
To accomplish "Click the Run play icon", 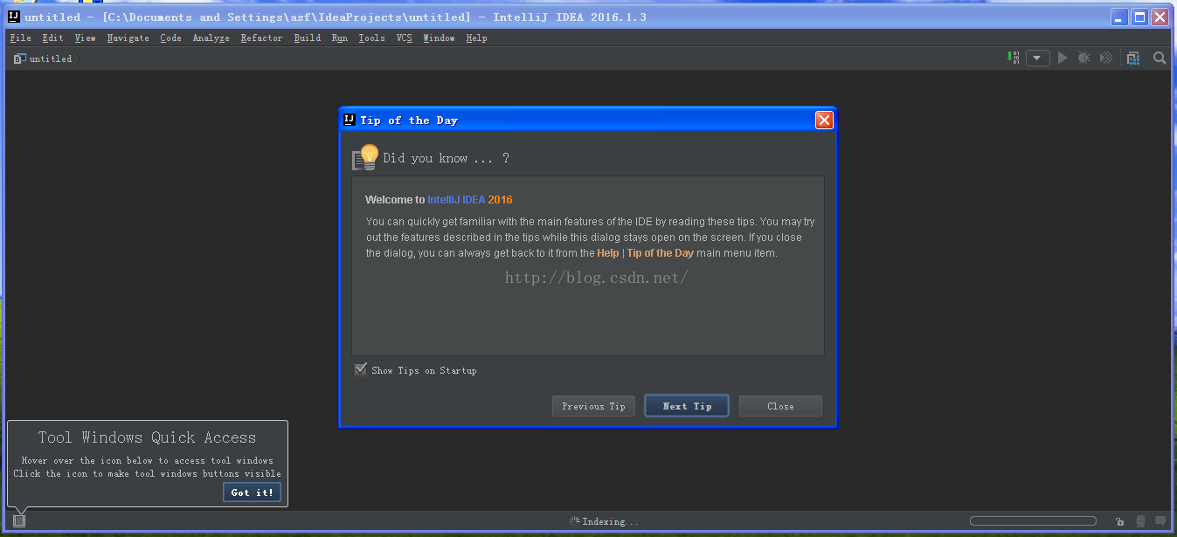I will [1063, 58].
